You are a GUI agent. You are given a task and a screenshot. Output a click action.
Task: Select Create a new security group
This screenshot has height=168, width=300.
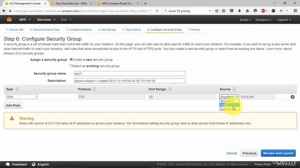coord(71,59)
